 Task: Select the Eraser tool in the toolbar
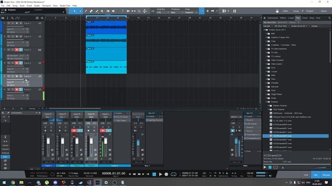click(x=91, y=11)
